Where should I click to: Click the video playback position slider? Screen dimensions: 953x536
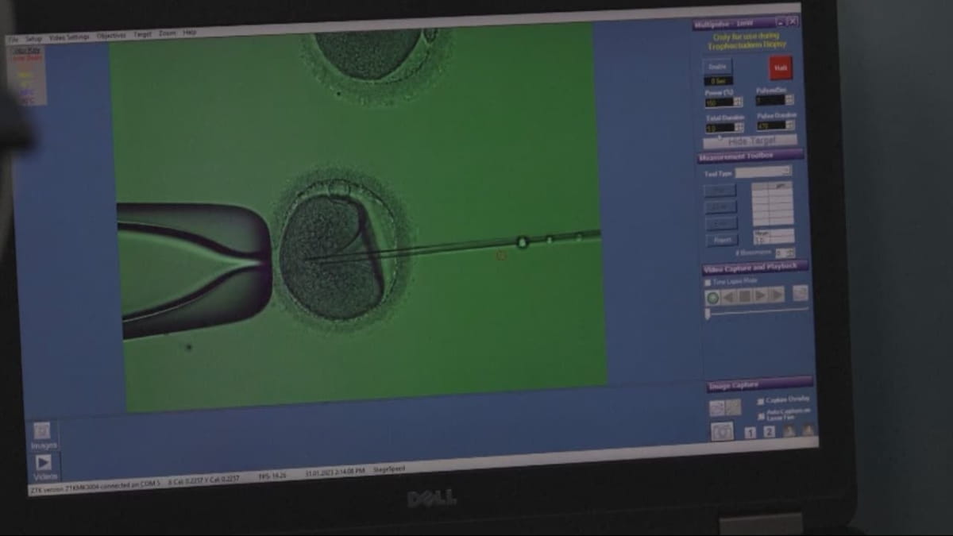point(708,314)
